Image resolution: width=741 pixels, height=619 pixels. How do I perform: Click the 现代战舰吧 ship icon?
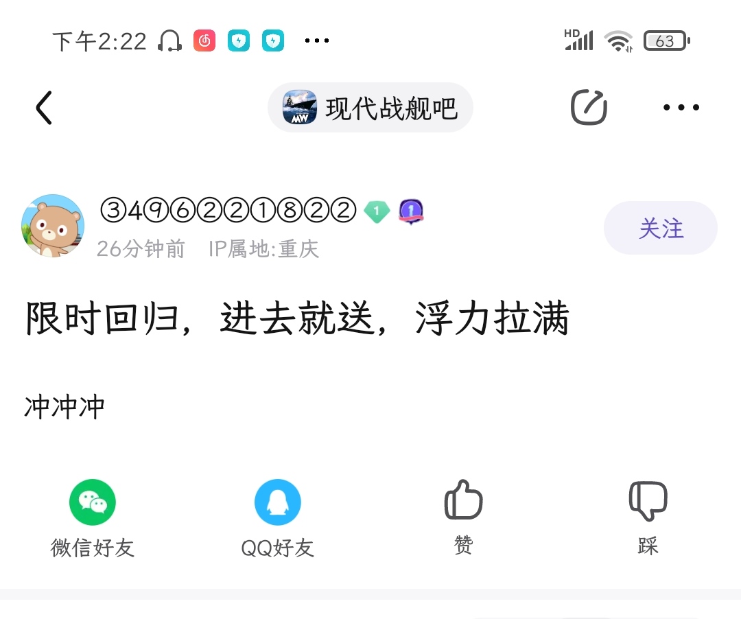tap(299, 108)
